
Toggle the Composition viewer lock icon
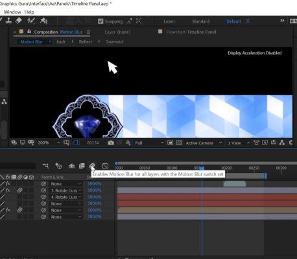pos(29,32)
